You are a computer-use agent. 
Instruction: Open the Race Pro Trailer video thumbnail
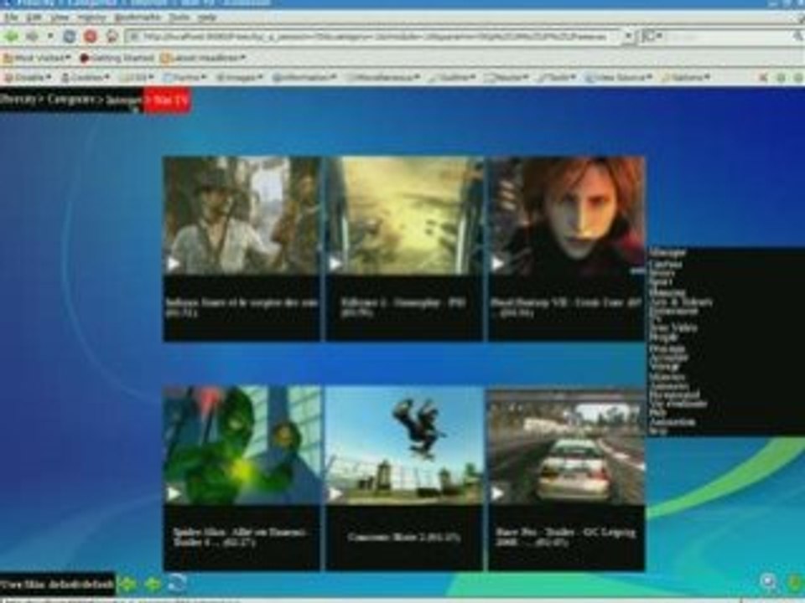coord(567,446)
